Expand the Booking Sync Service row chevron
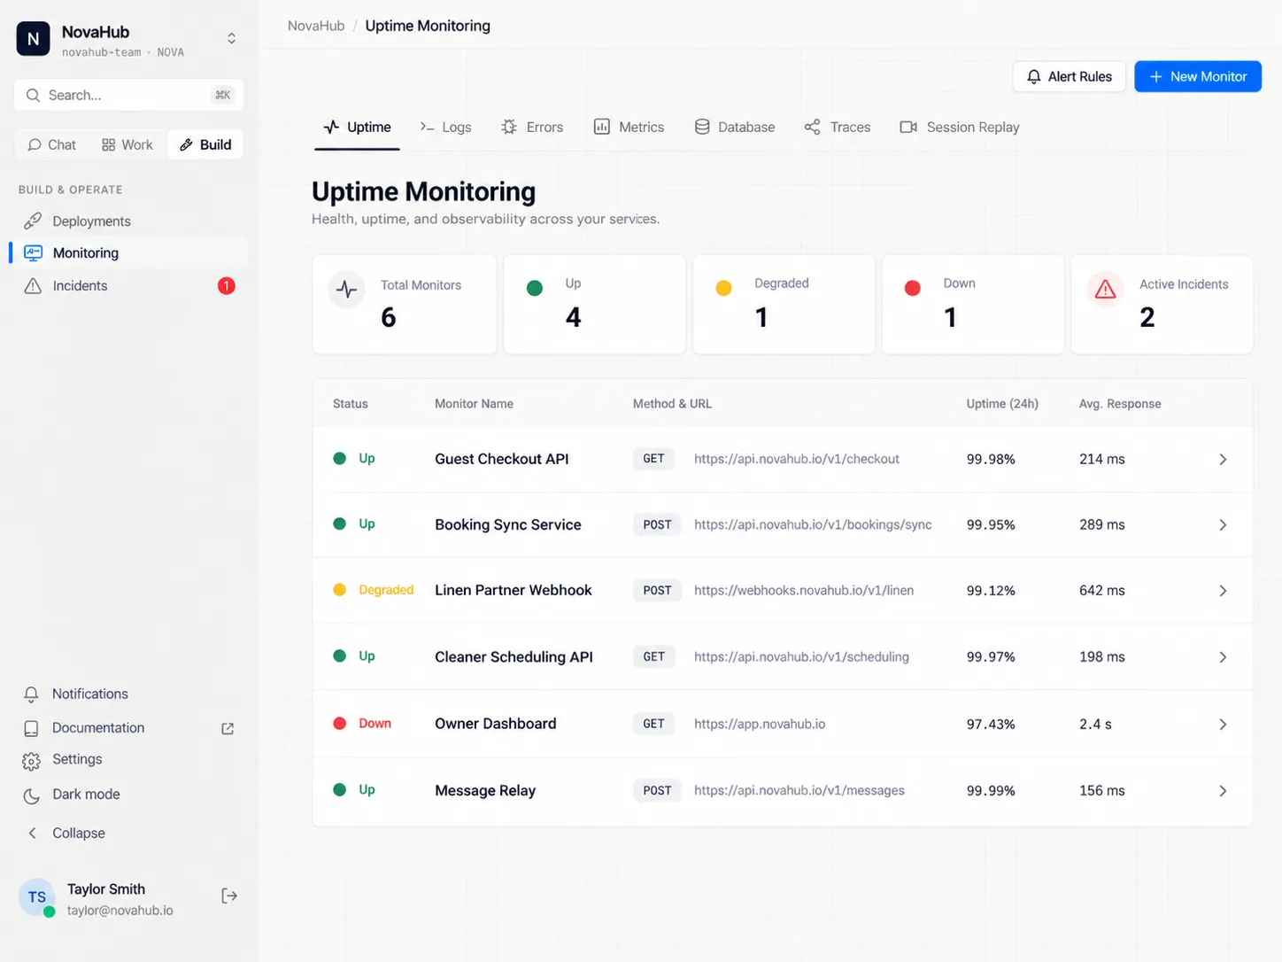 point(1223,524)
